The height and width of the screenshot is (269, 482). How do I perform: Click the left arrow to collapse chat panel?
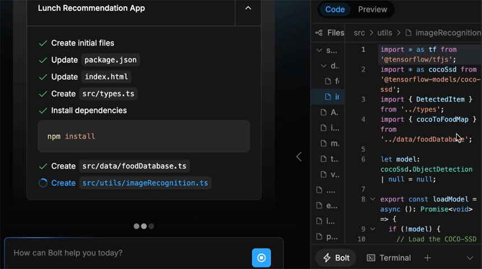pyautogui.click(x=299, y=157)
